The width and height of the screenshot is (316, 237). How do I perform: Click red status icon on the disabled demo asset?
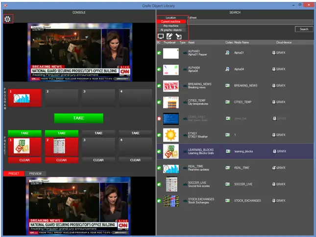click(159, 118)
